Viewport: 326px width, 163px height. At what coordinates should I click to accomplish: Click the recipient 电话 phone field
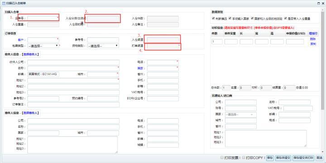163,62
